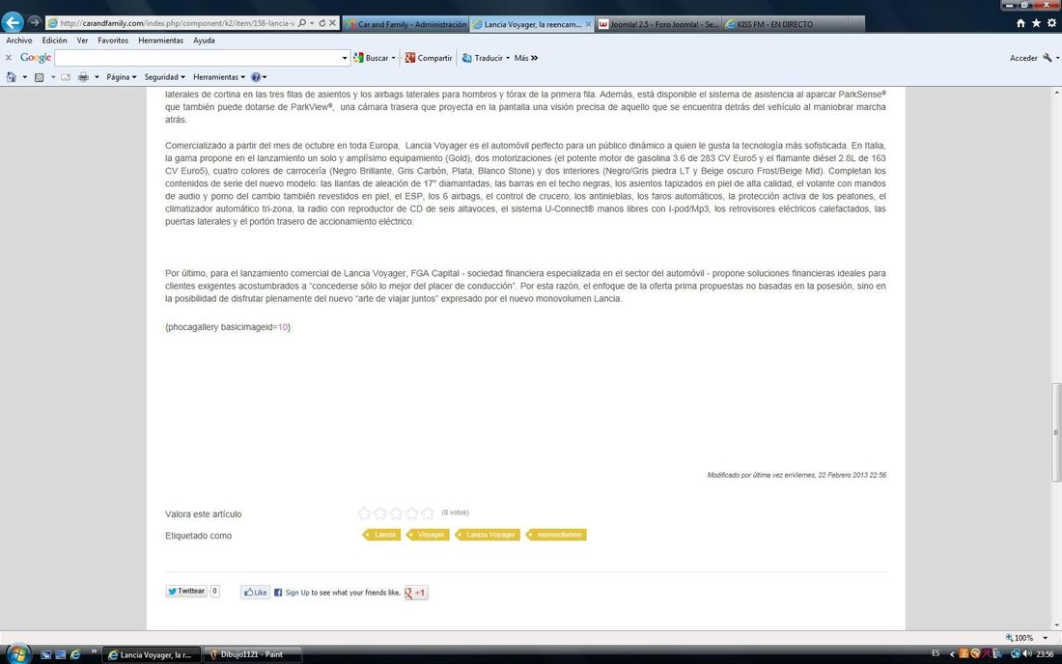This screenshot has width=1062, height=664.
Task: Open Favorites star icon at top right
Action: click(1036, 23)
